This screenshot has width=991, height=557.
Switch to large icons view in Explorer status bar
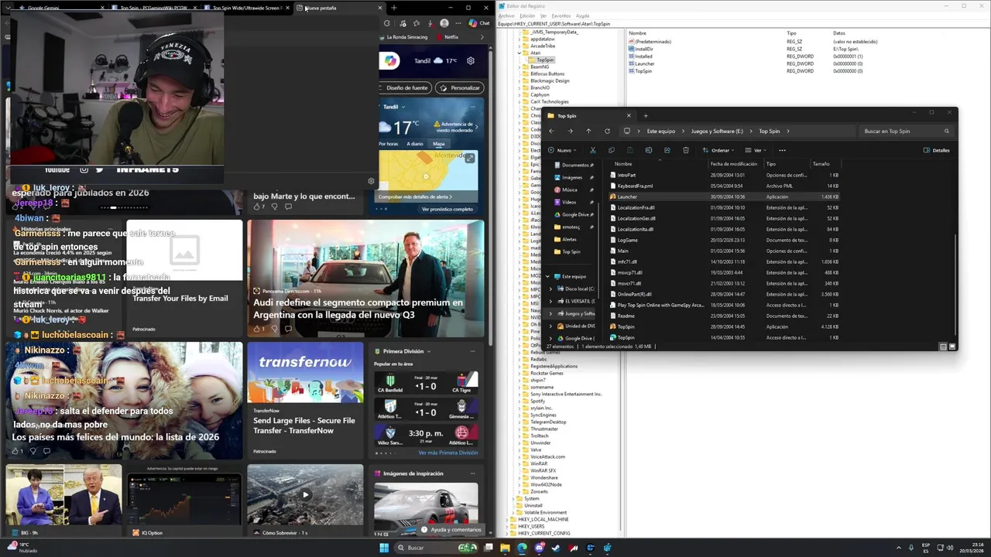point(952,347)
